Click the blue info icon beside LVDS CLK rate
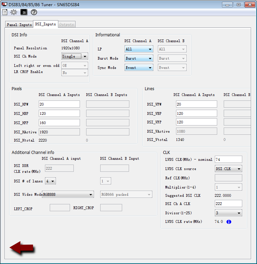Viewport: 257px width, 264px height. pyautogui.click(x=229, y=222)
